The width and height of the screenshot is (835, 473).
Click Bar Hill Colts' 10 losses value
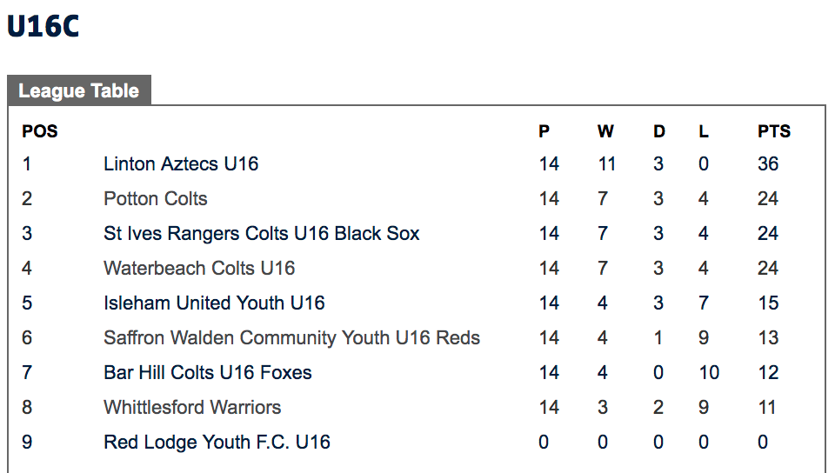click(710, 372)
